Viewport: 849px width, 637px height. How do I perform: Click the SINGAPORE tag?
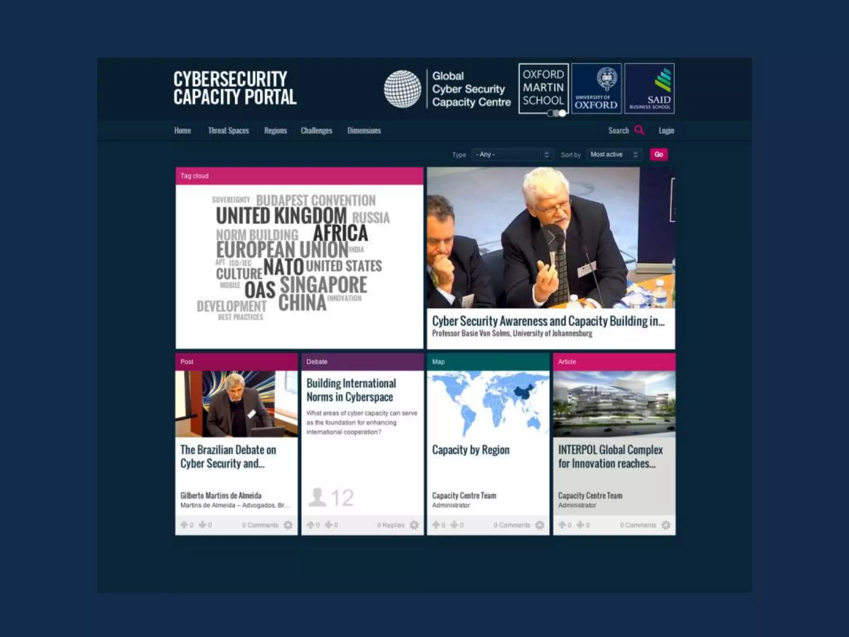coord(323,285)
